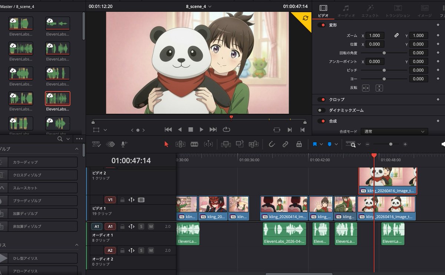Toggle the クロップ (Crop) section switch
This screenshot has width=445, height=275.
322,100
